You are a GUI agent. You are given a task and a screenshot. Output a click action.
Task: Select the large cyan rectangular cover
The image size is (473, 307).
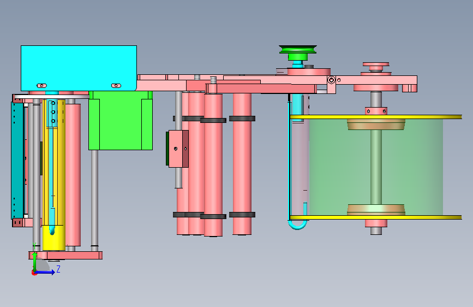pos(79,68)
